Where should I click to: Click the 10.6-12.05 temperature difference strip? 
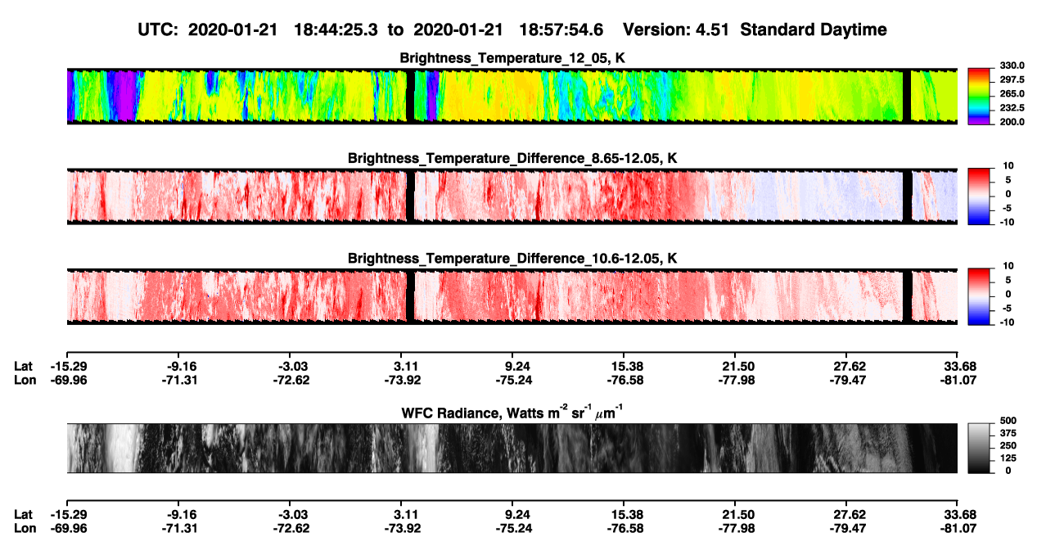click(x=512, y=296)
